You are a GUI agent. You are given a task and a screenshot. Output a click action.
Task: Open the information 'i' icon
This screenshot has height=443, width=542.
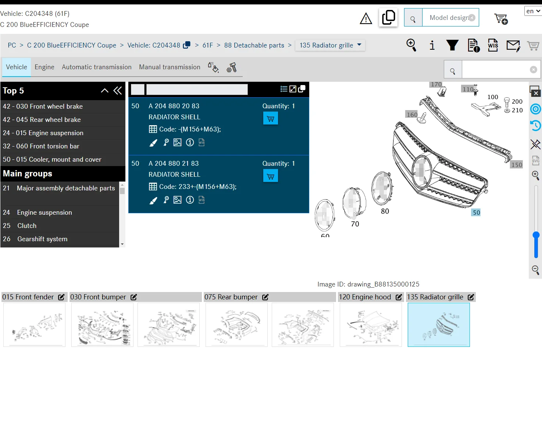coord(432,45)
